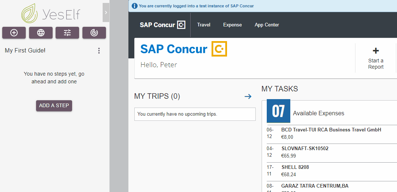Open the Expense menu
Screen dimensions: 397x192
click(233, 25)
